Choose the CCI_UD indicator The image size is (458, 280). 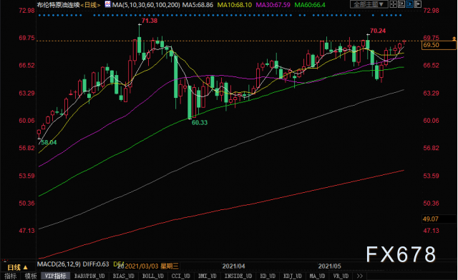point(181,276)
